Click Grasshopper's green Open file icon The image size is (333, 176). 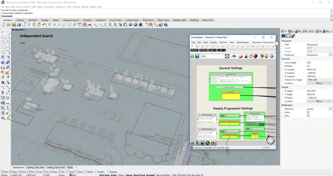(192, 56)
